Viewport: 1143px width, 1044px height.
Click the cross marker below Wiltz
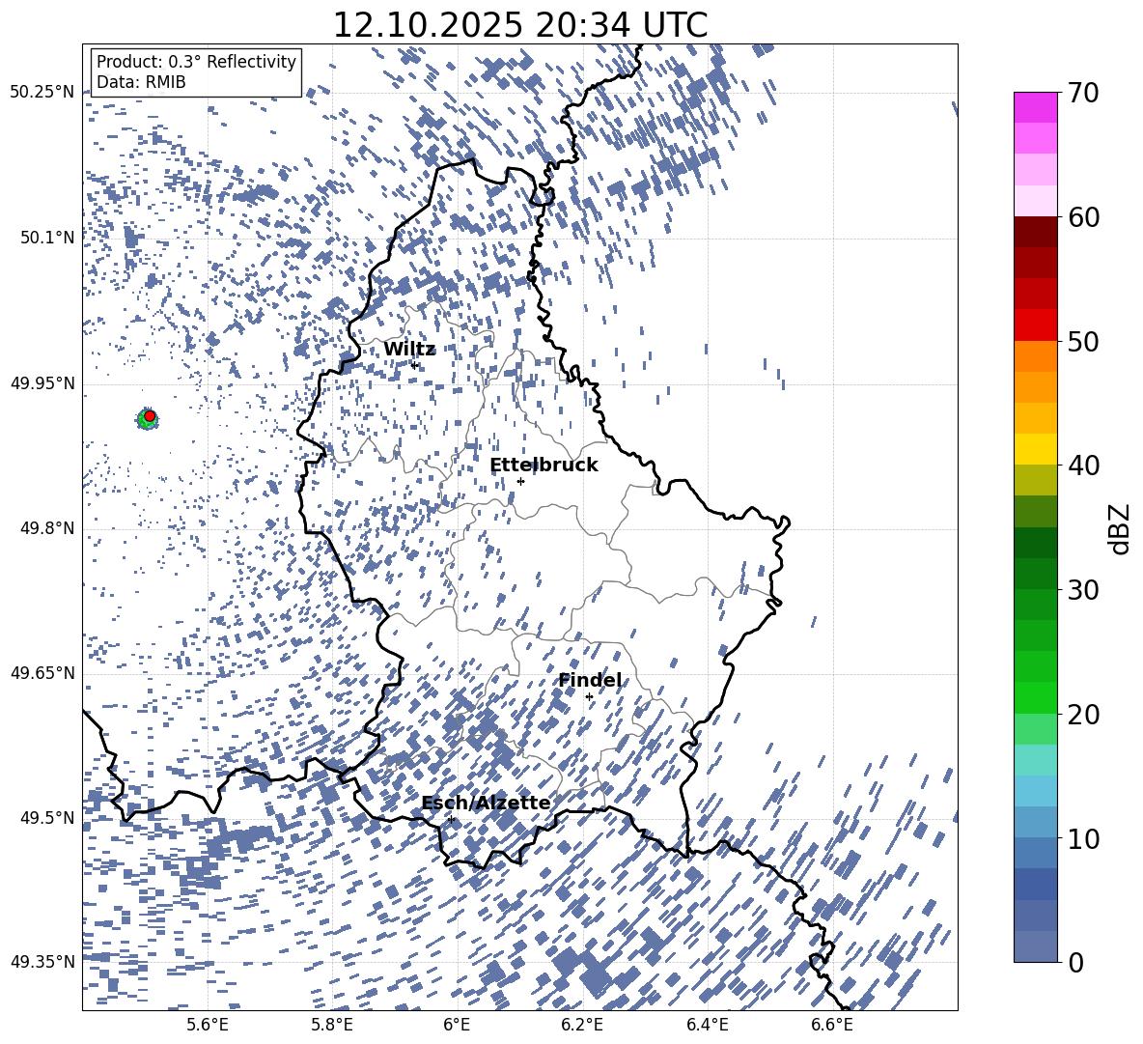point(415,366)
